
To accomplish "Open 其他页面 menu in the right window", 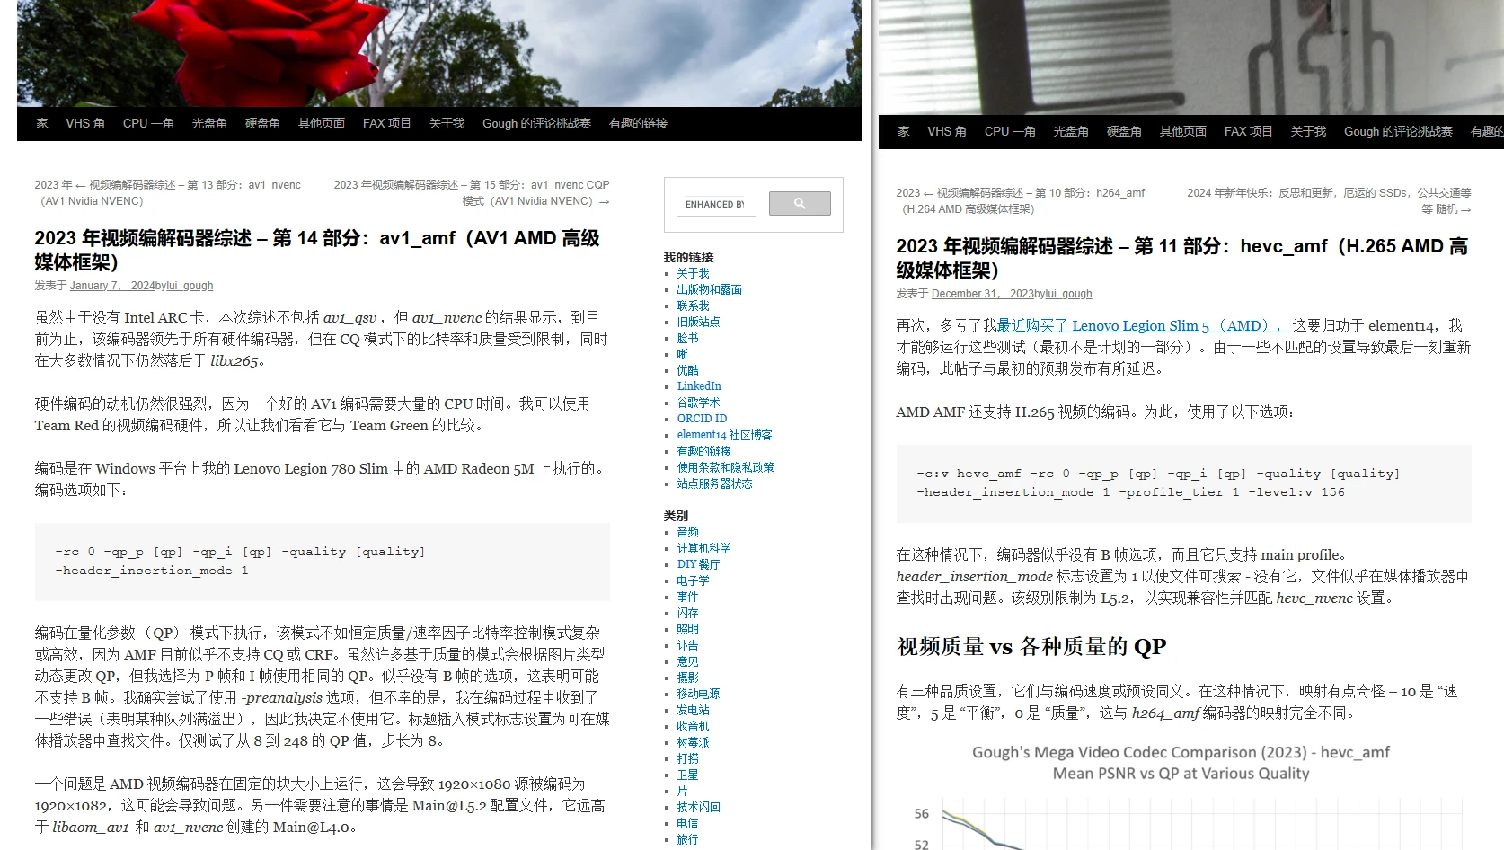I will coord(1183,131).
